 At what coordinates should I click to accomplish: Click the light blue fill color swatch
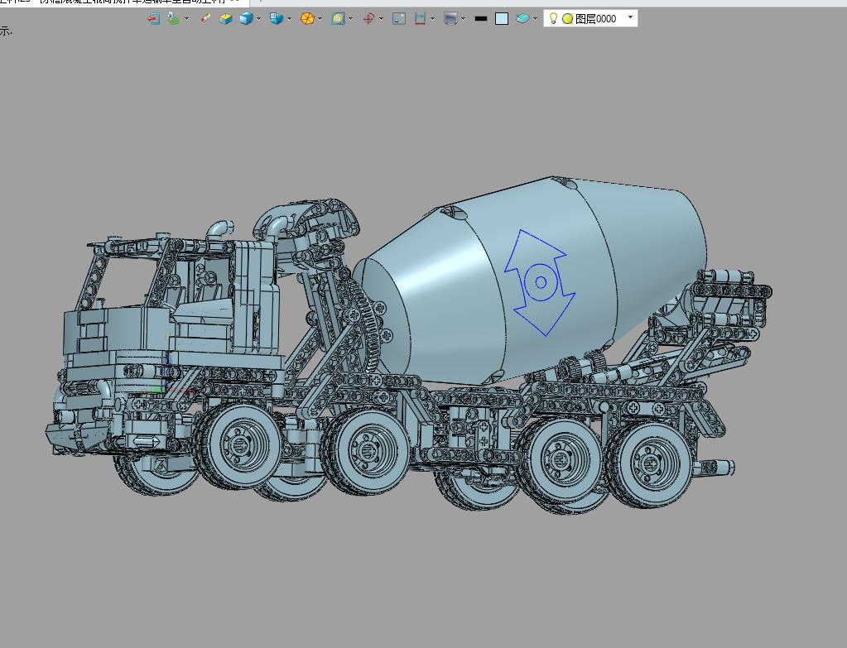(502, 19)
